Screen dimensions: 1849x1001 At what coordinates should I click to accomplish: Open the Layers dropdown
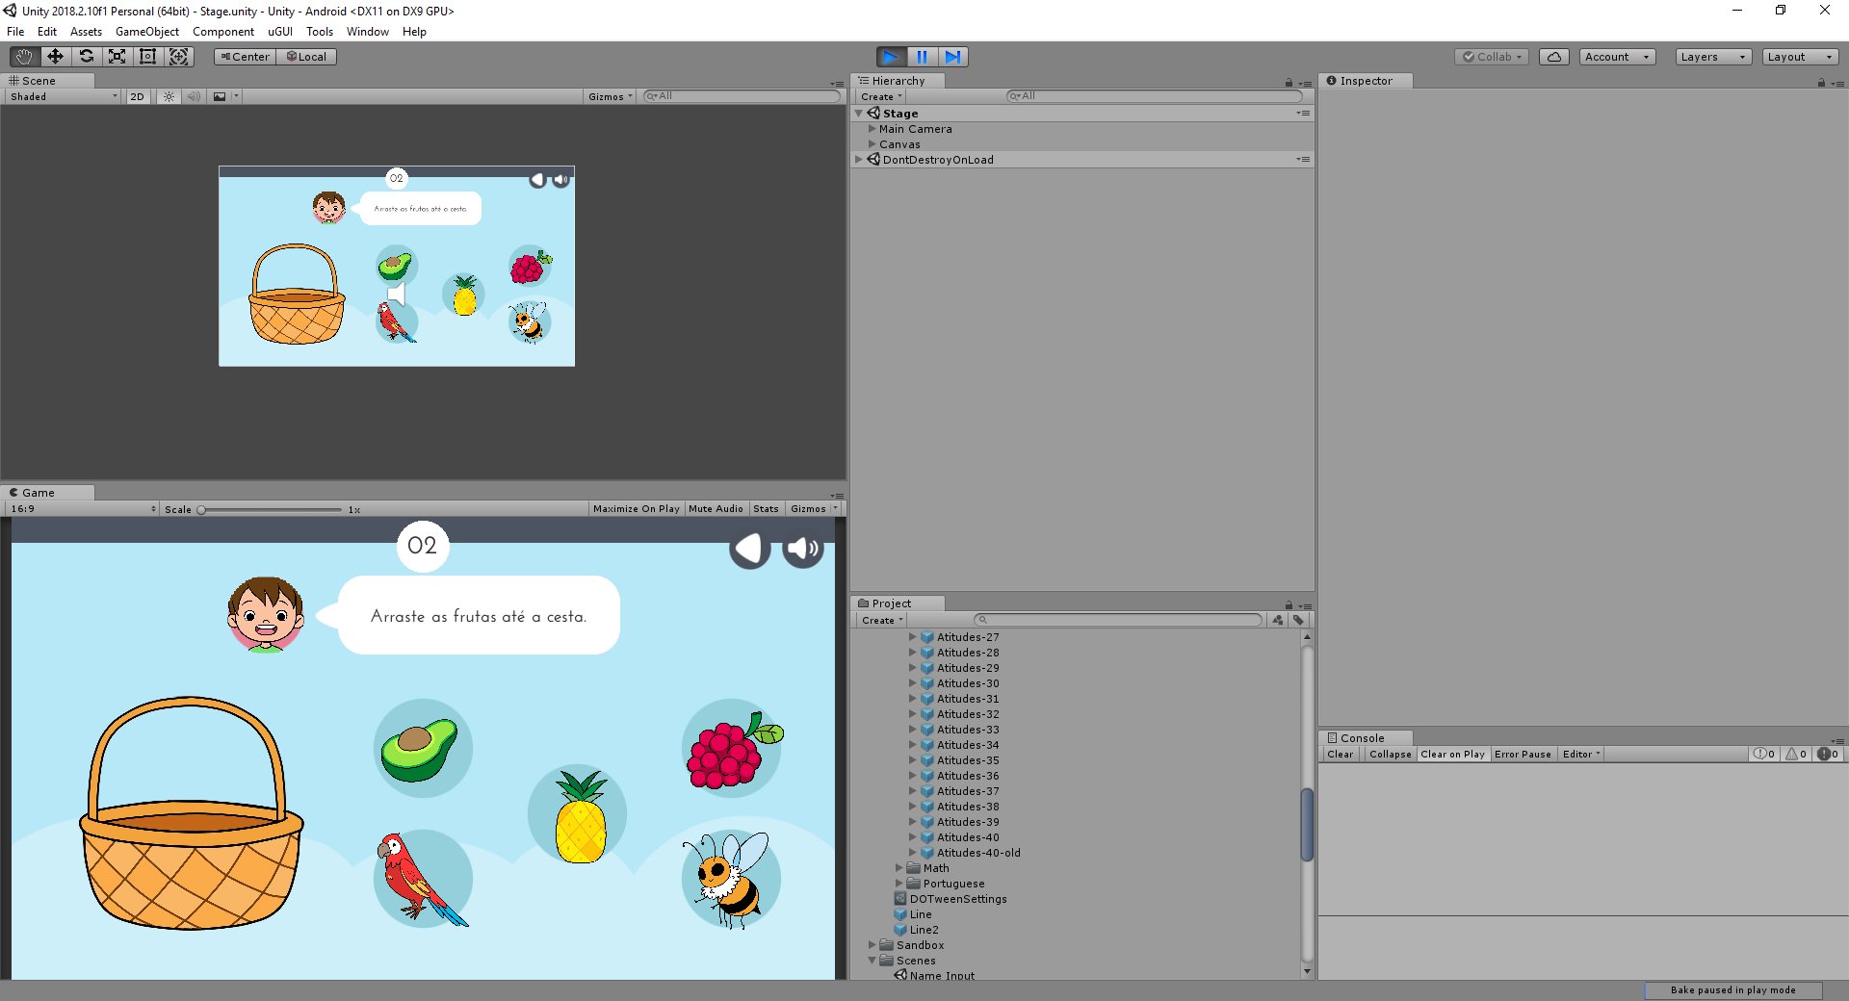point(1713,57)
